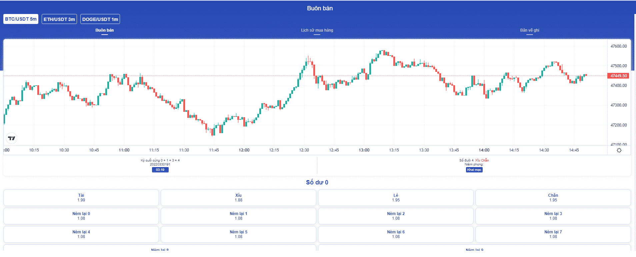
Task: Choose Ném lại 4 option
Action: click(81, 234)
